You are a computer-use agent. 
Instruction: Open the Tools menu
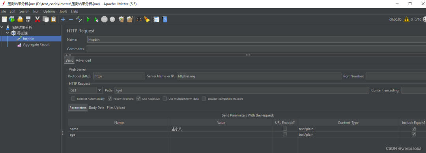(63, 11)
